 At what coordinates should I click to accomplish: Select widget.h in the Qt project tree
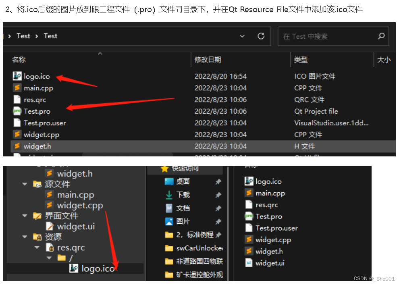75,174
